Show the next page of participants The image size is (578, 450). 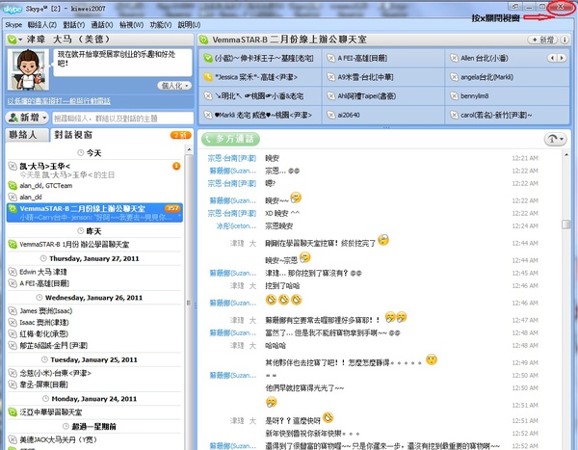562,58
